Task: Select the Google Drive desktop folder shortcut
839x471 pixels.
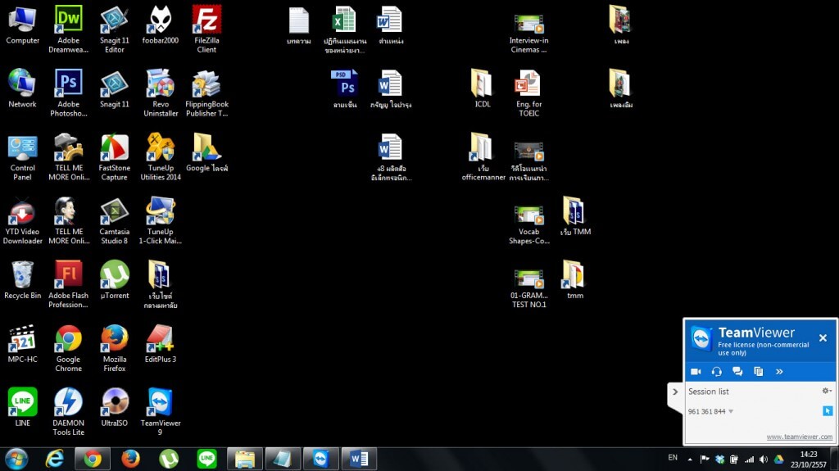Action: click(x=206, y=152)
